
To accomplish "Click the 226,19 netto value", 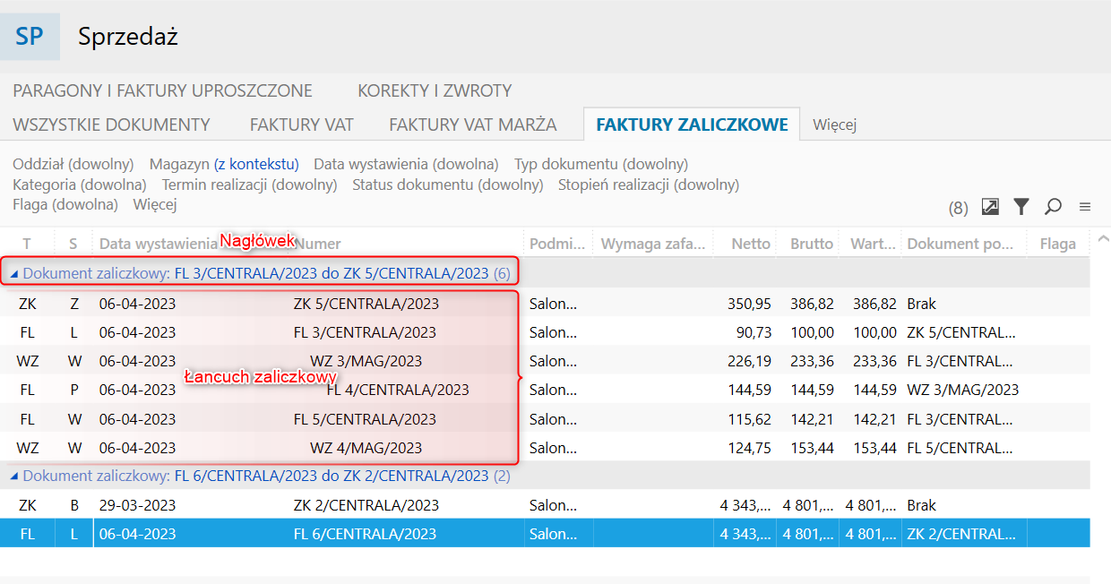I will click(x=751, y=361).
